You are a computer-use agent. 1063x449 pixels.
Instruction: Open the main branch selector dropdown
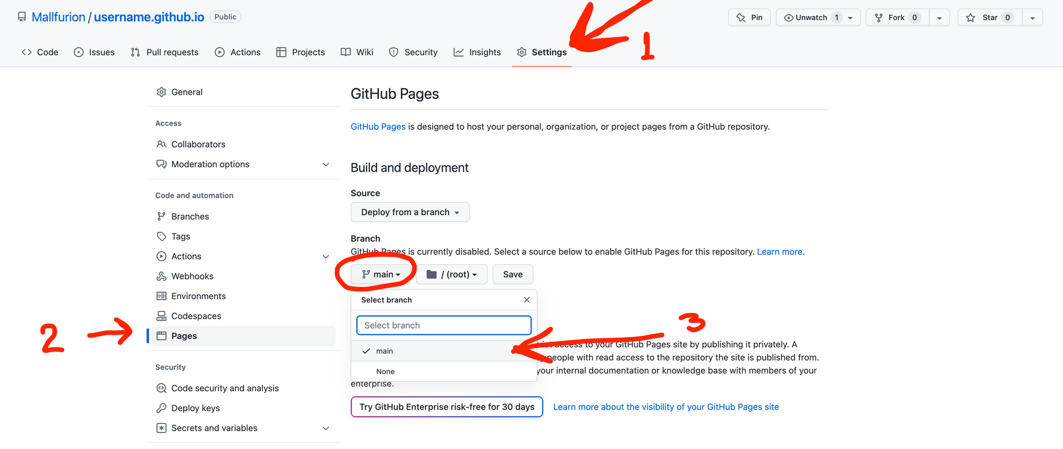pos(381,274)
